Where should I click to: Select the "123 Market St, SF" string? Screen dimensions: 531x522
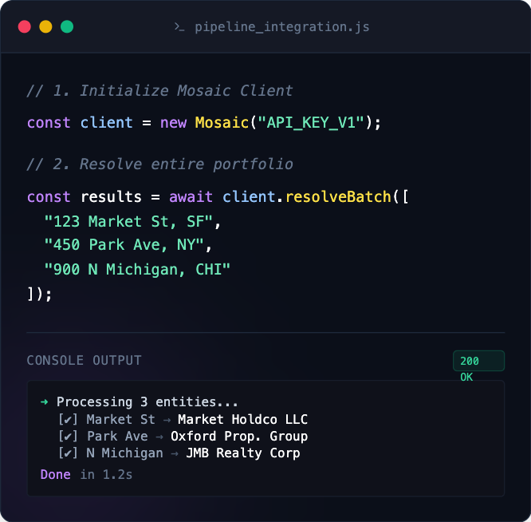128,222
